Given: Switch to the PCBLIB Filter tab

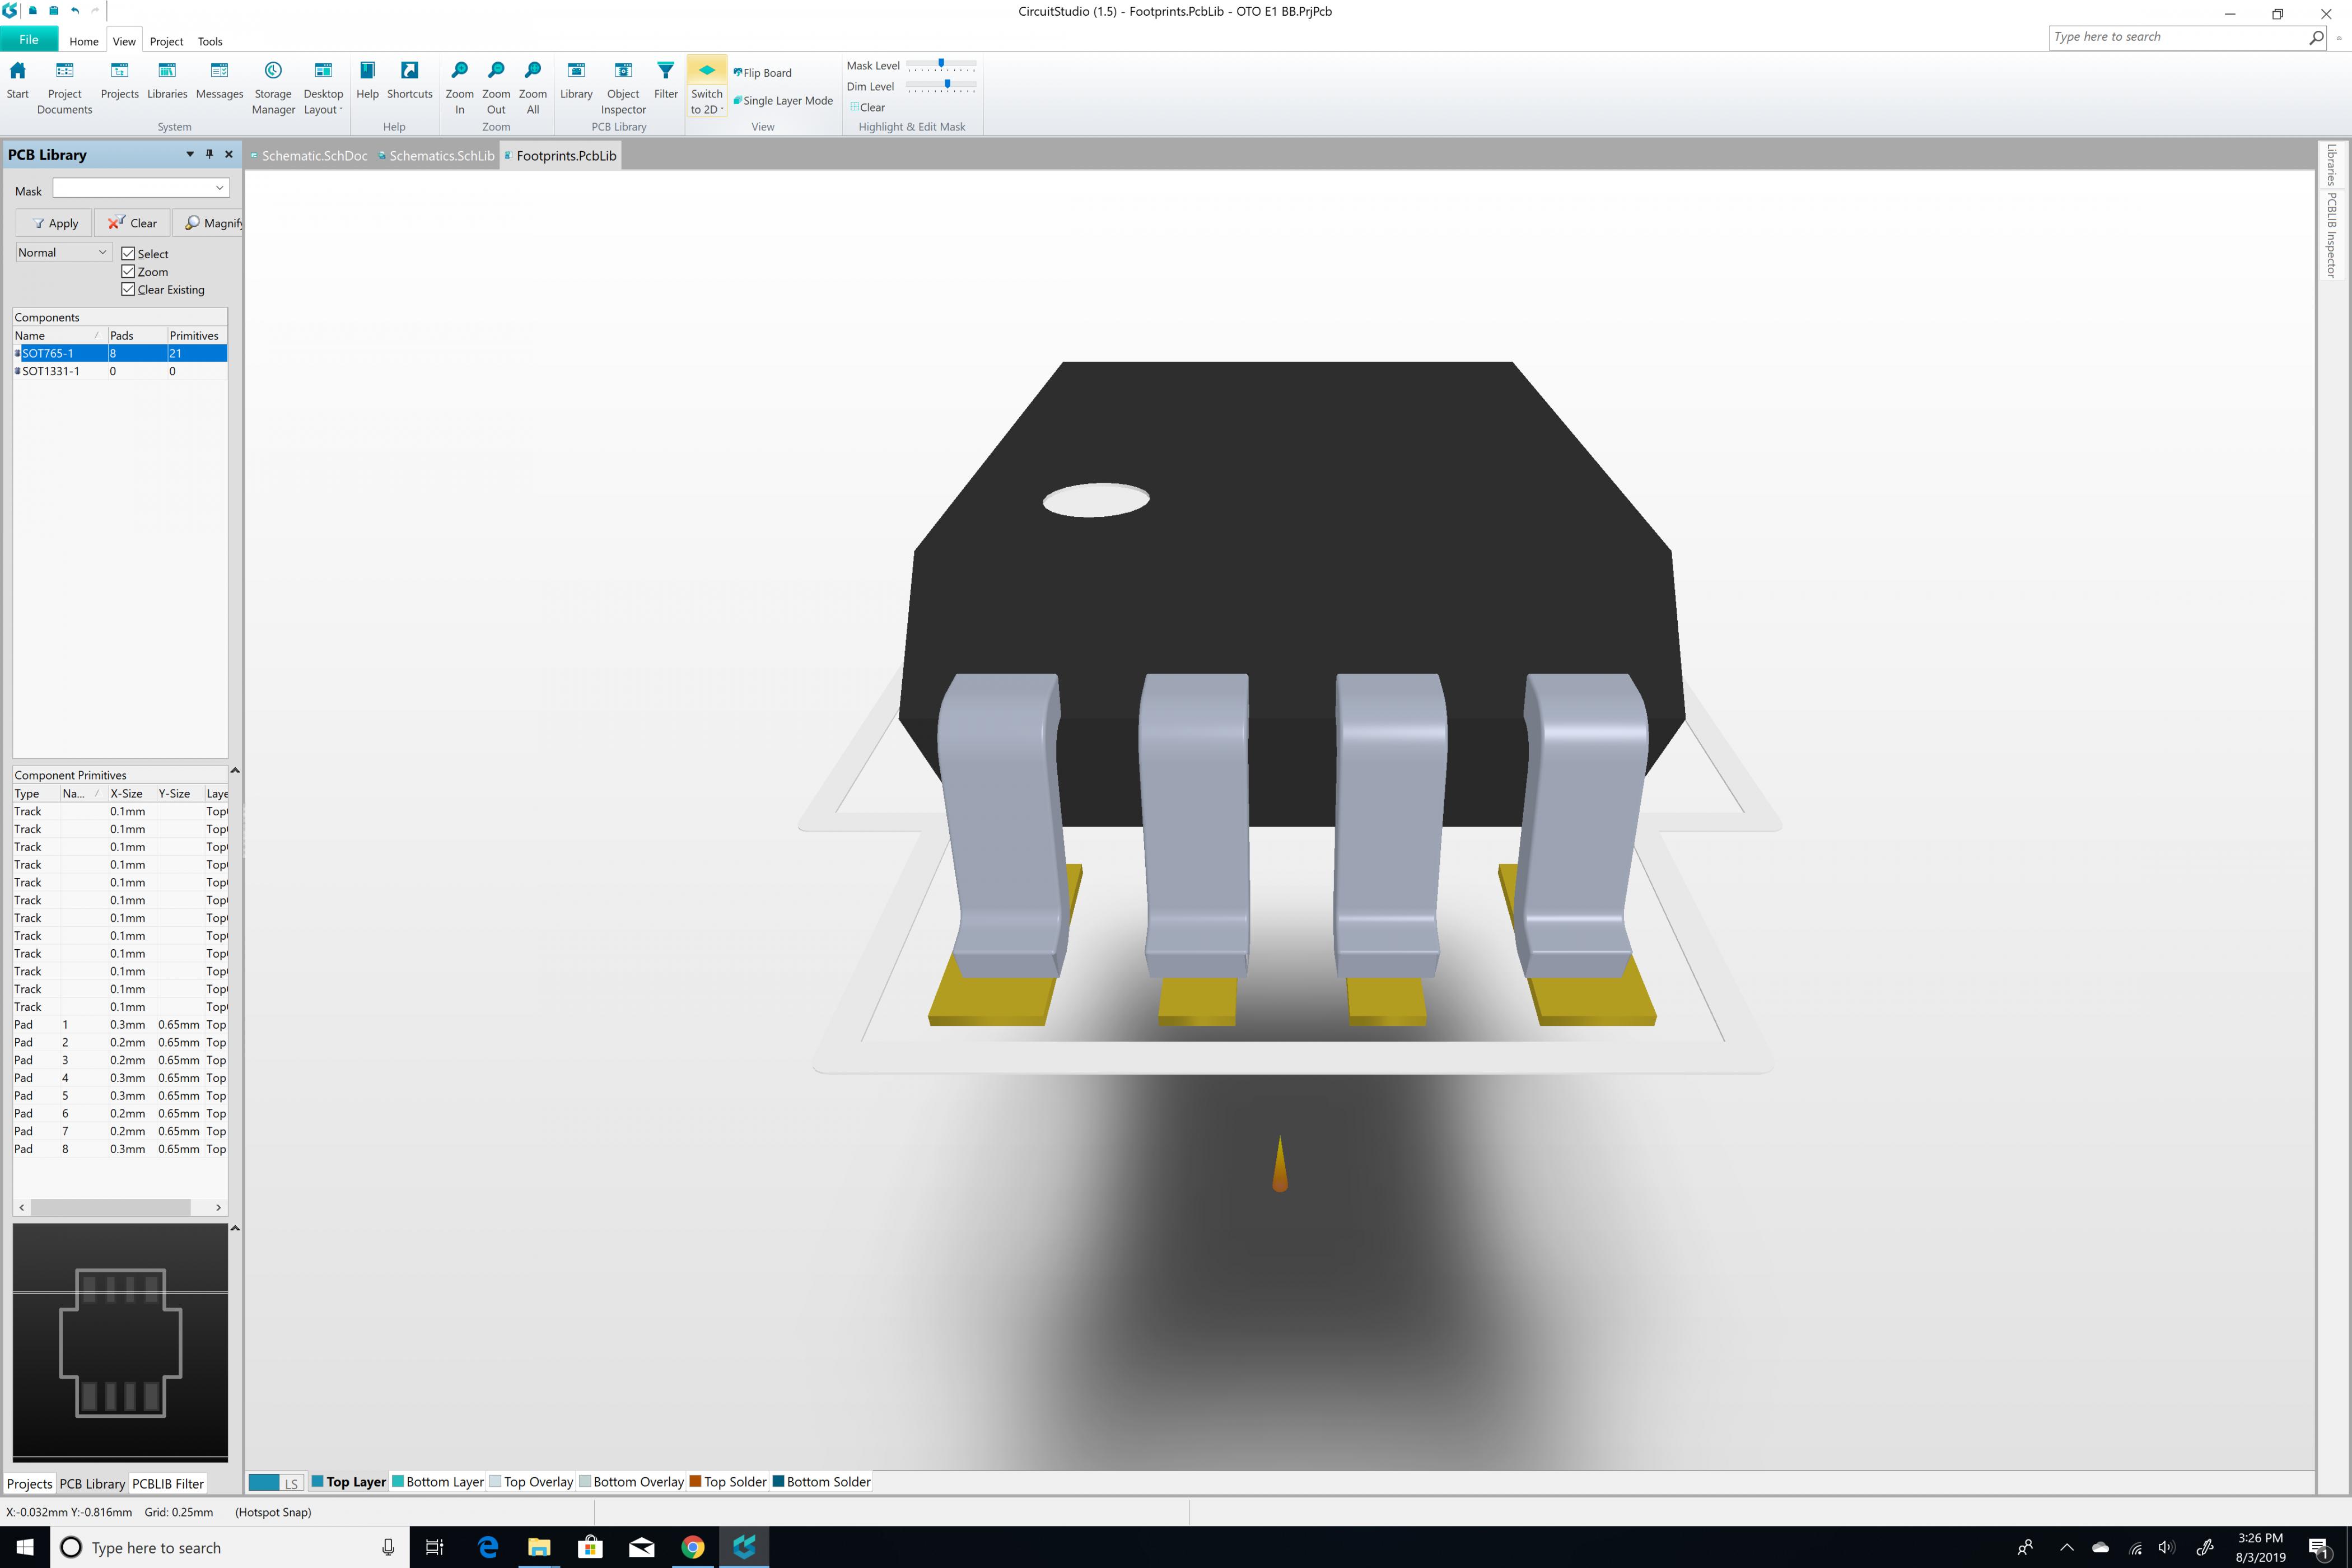Looking at the screenshot, I should (x=168, y=1484).
